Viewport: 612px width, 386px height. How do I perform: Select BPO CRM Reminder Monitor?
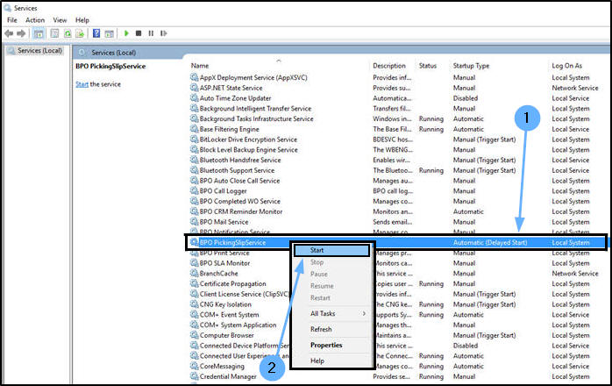click(x=241, y=211)
